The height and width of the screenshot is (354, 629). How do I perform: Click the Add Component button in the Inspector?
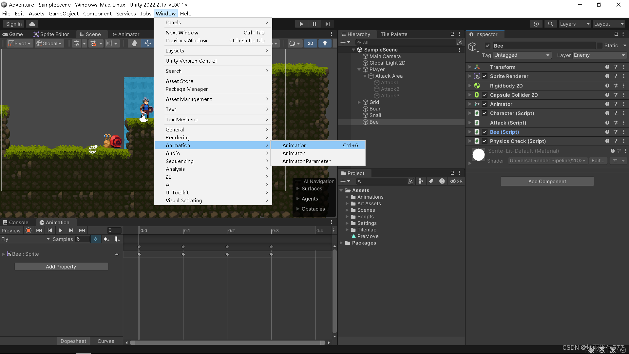pos(547,181)
